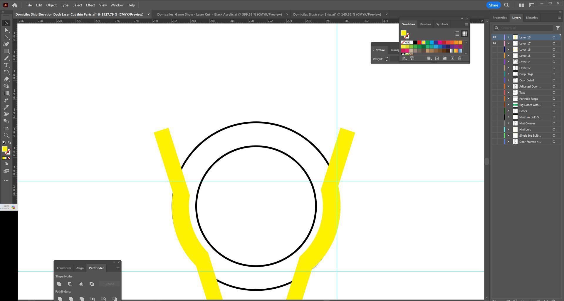Activate the Direct Selection tool
Screen dimensions: 564x301
click(6, 30)
